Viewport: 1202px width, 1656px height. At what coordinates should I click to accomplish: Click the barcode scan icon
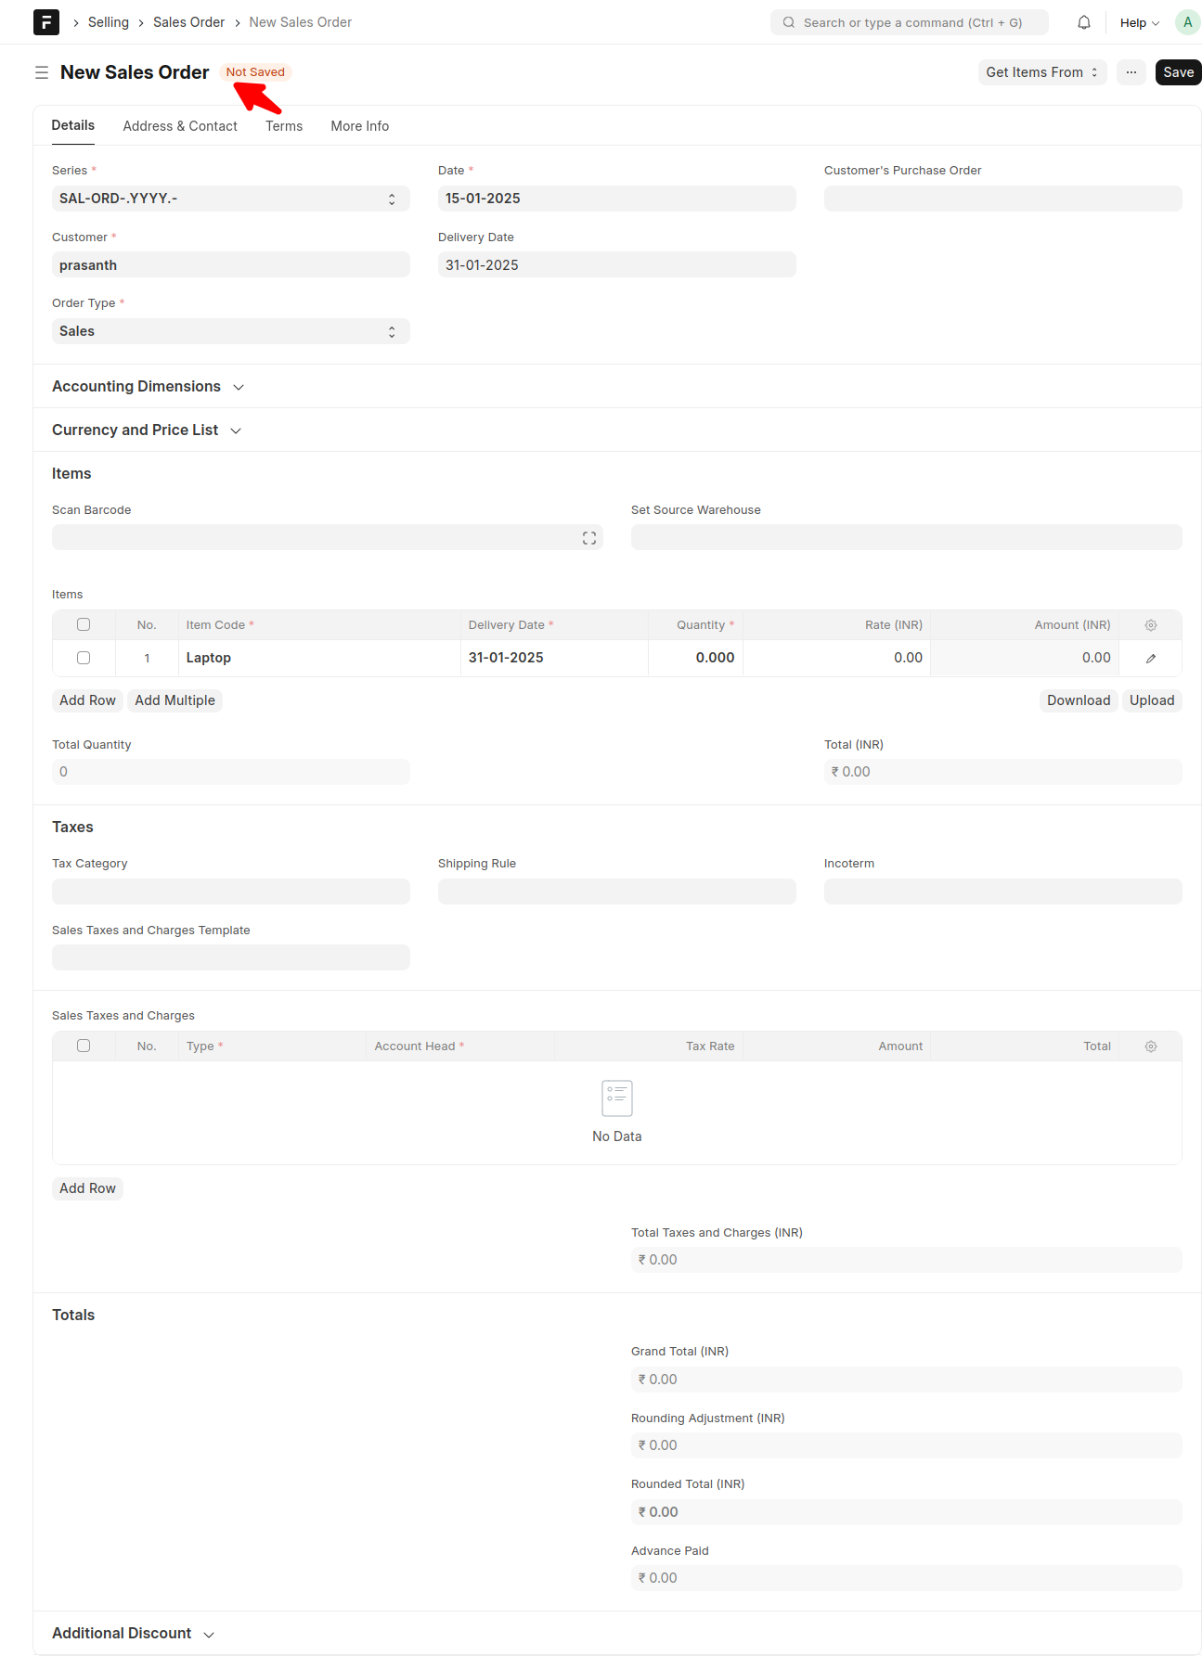[x=589, y=538]
